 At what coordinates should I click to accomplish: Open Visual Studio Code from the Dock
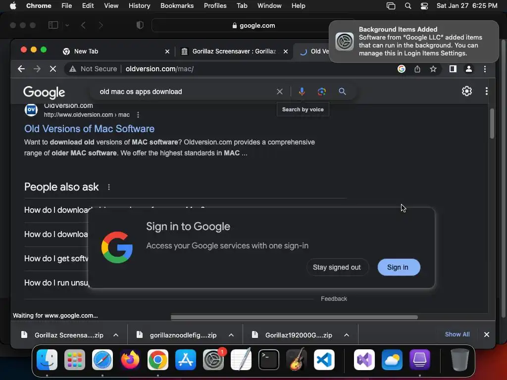pos(324,360)
